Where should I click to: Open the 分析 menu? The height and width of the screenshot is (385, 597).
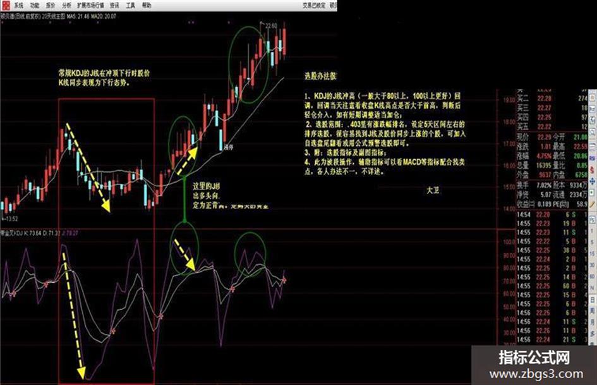click(66, 5)
